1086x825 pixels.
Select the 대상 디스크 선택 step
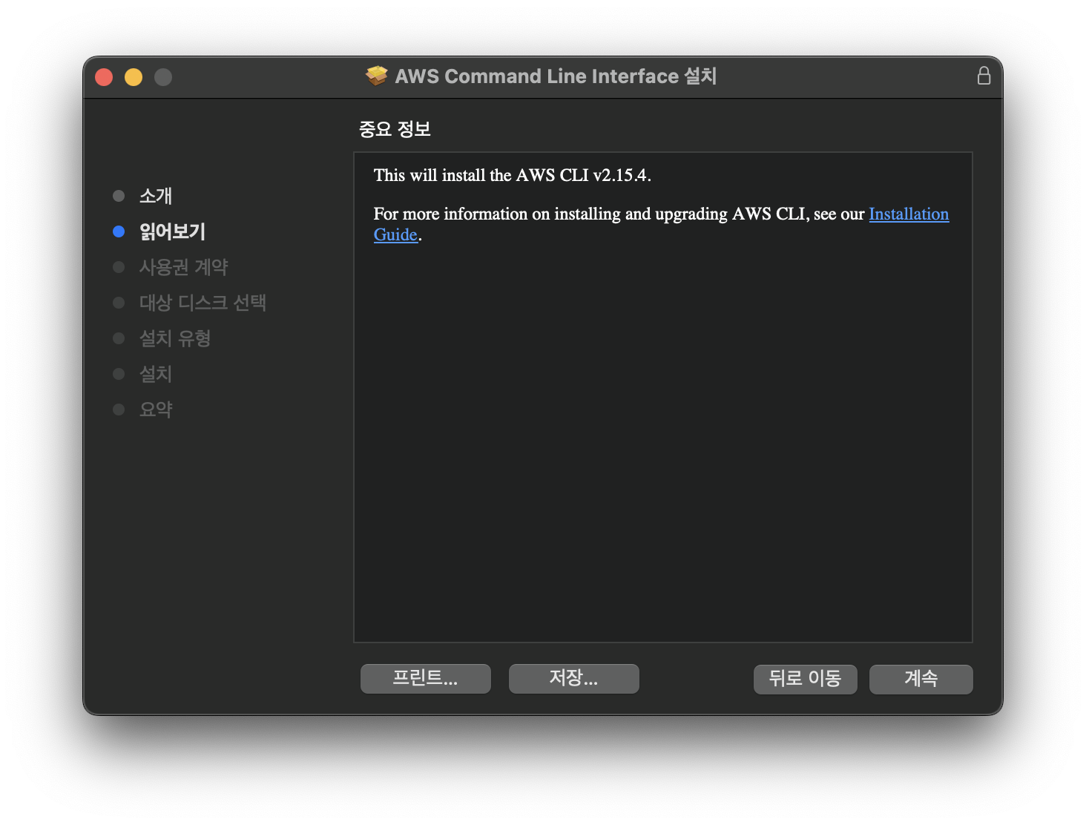coord(203,303)
